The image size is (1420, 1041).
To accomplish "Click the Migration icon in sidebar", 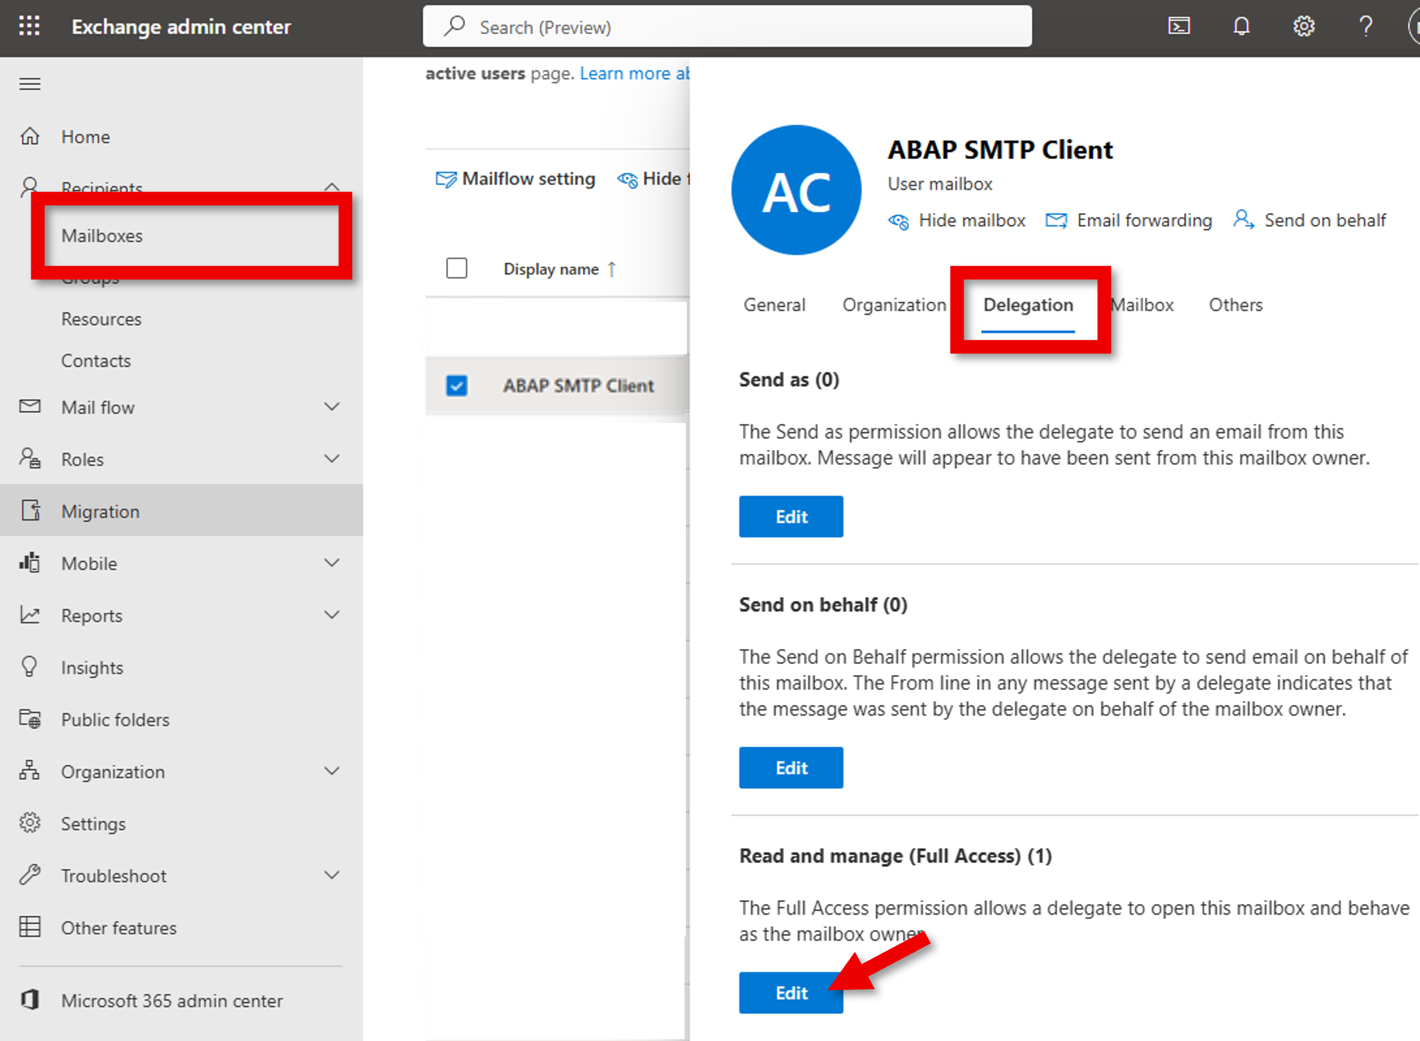I will [30, 510].
